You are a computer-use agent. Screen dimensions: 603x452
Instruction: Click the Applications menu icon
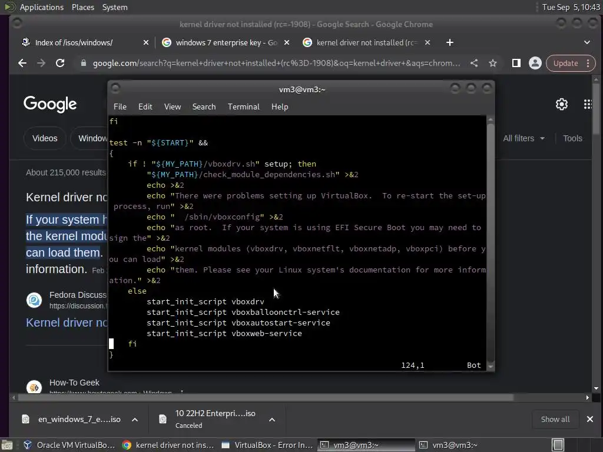(9, 7)
